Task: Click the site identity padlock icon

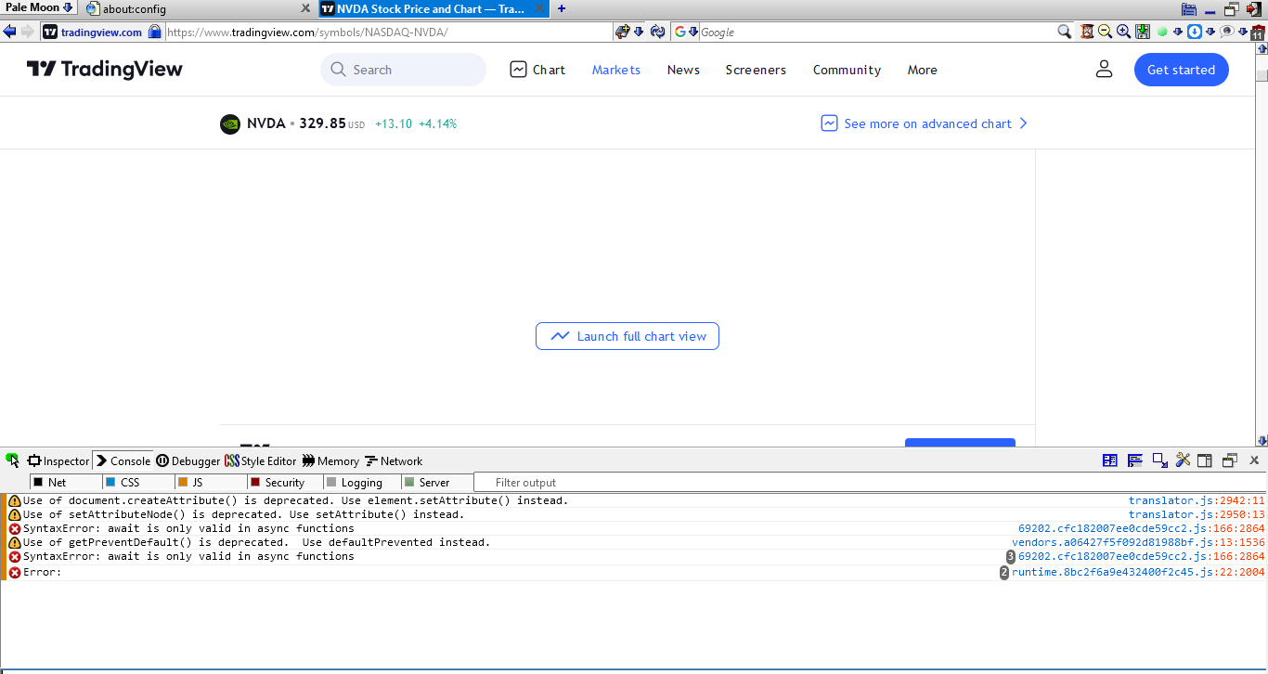Action: point(155,32)
